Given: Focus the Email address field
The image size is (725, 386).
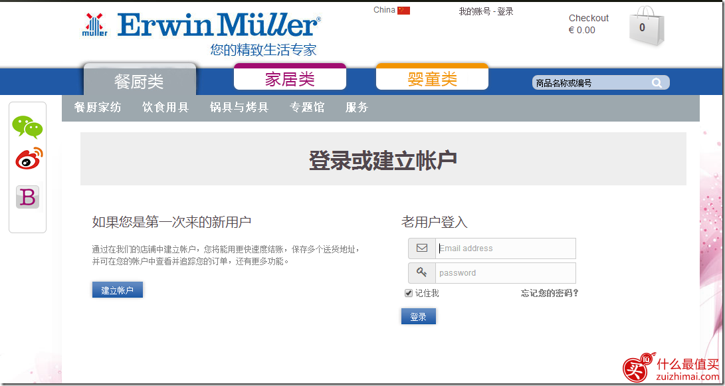Looking at the screenshot, I should click(505, 248).
